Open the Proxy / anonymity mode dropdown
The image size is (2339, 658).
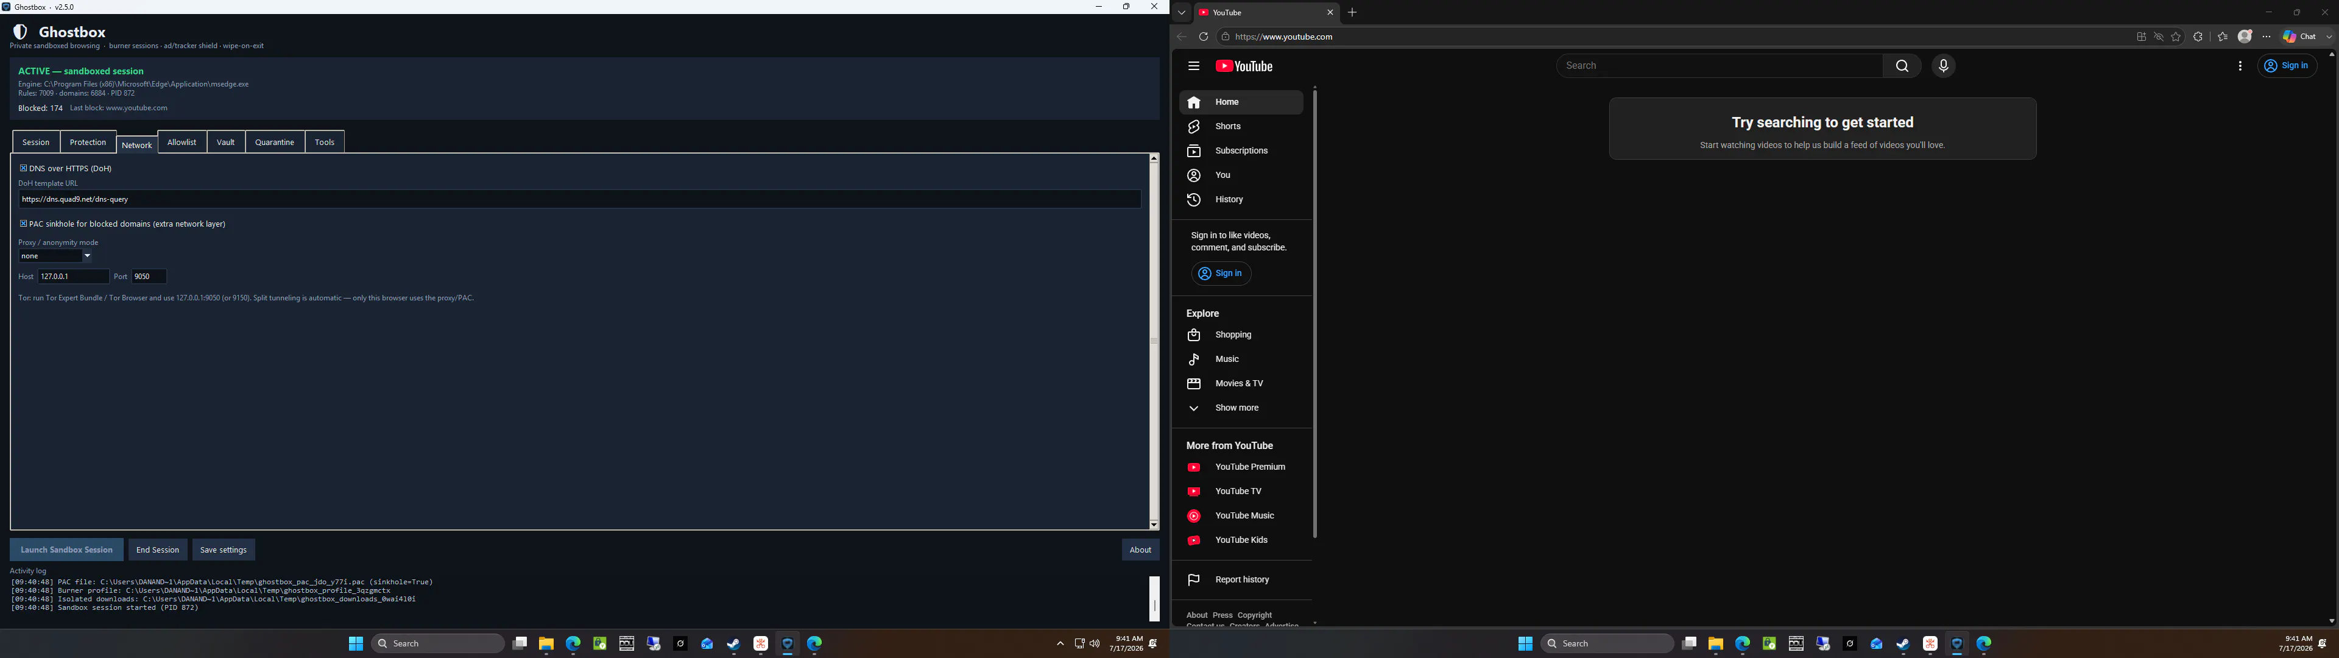point(55,256)
